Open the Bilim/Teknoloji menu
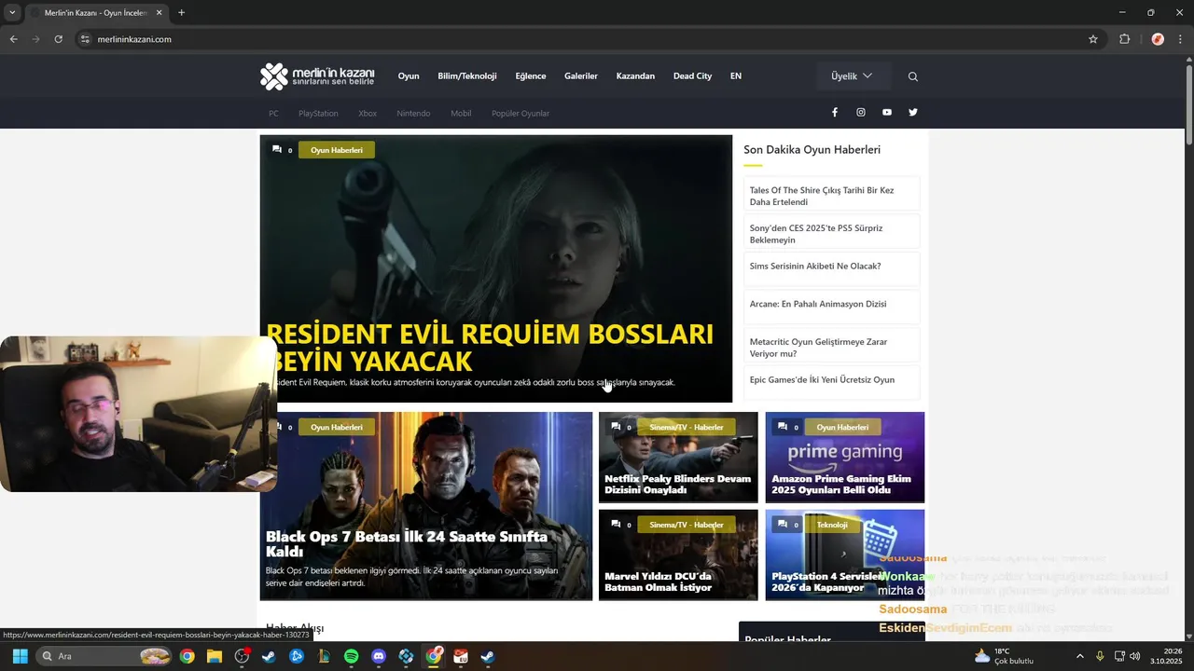 point(467,76)
